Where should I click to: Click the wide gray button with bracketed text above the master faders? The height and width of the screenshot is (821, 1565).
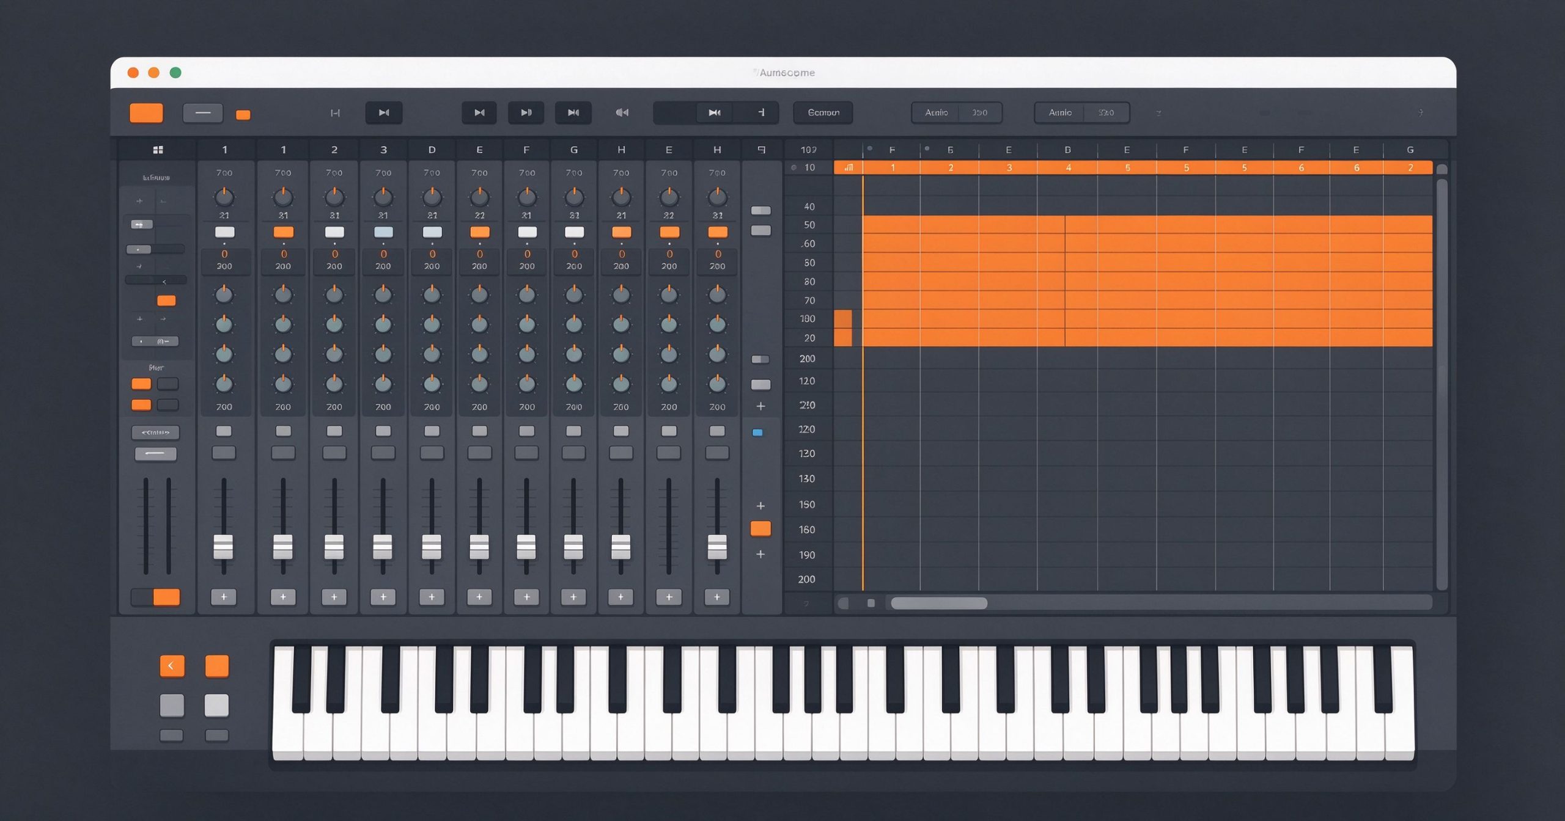pos(155,432)
